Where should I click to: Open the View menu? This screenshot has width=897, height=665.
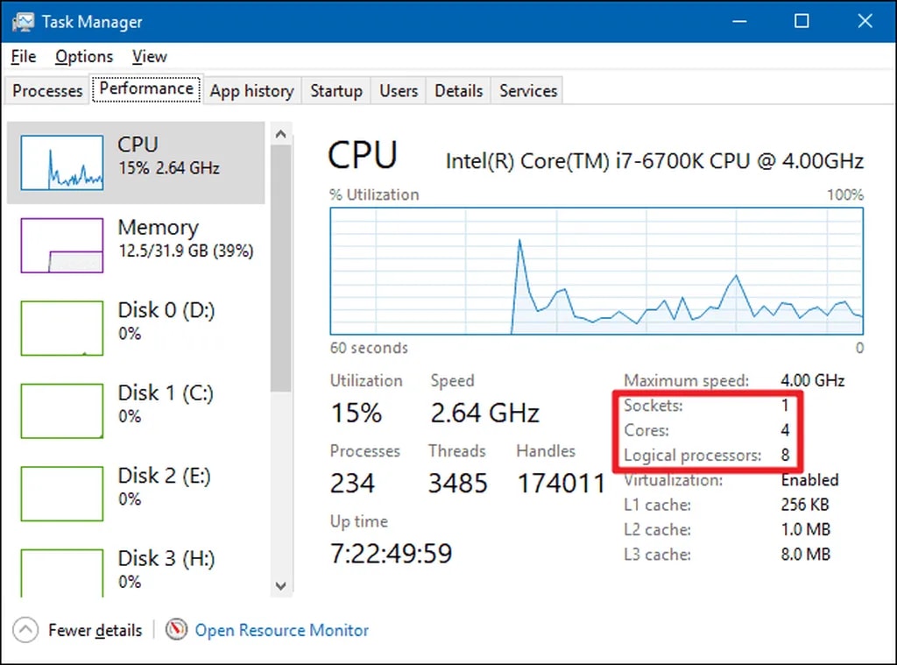coord(149,56)
